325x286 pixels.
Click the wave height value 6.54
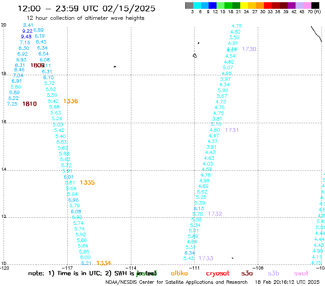(43, 54)
